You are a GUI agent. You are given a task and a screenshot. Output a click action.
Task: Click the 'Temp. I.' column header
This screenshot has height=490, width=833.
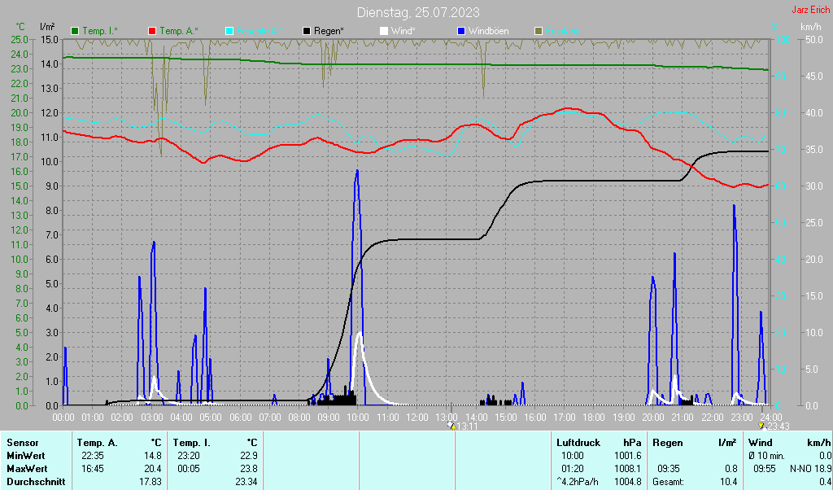click(x=191, y=443)
